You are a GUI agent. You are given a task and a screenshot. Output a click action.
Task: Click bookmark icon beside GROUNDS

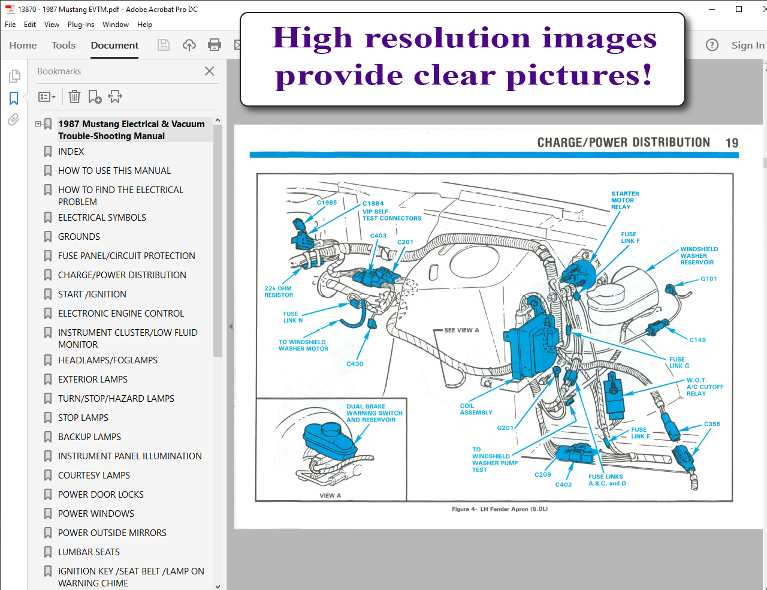click(48, 237)
